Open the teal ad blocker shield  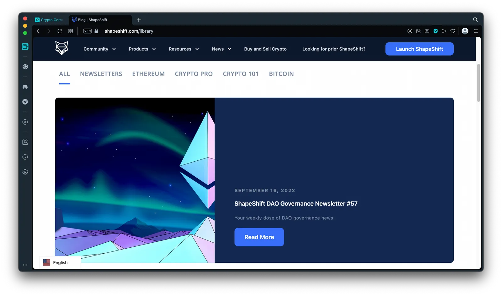pos(435,31)
